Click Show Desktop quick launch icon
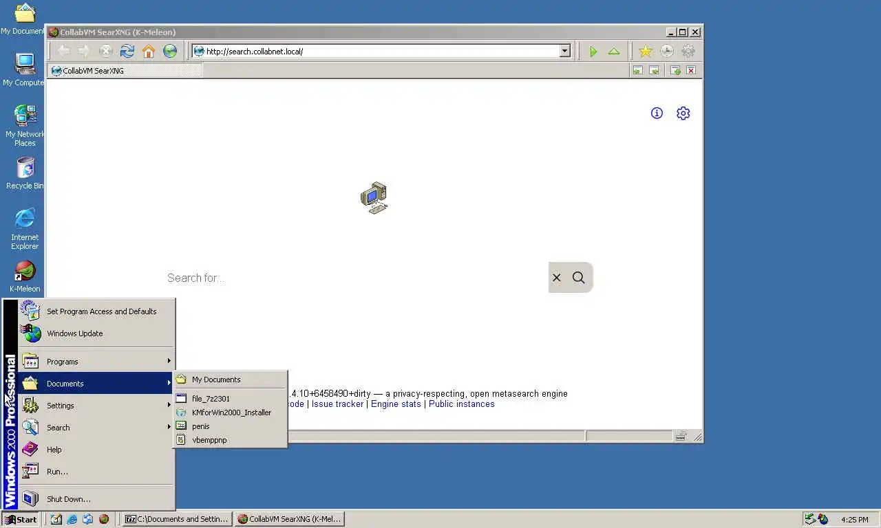 56,519
